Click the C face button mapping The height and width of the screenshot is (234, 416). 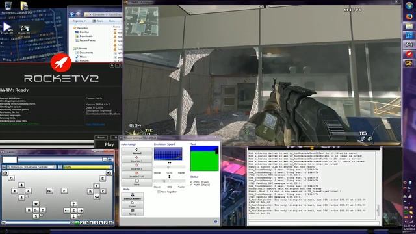click(103, 191)
